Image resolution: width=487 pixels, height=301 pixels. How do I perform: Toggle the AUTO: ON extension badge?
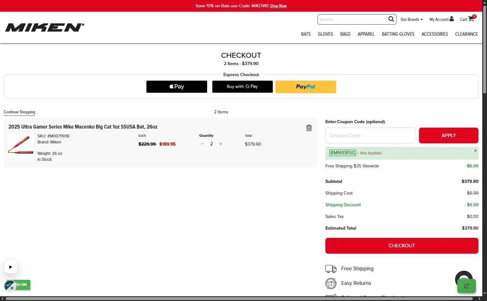[x=22, y=285]
